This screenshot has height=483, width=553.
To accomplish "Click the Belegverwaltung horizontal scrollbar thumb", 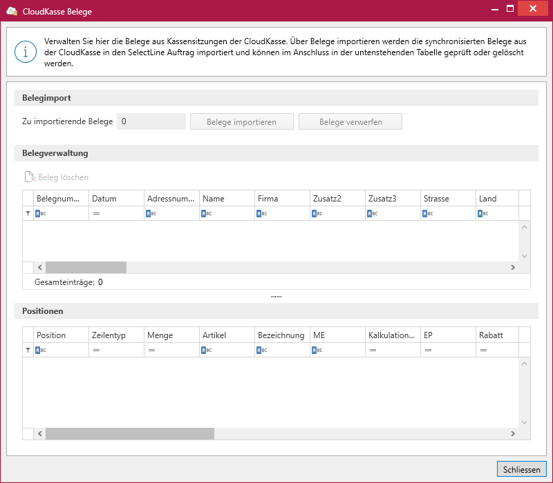I will pyautogui.click(x=86, y=267).
